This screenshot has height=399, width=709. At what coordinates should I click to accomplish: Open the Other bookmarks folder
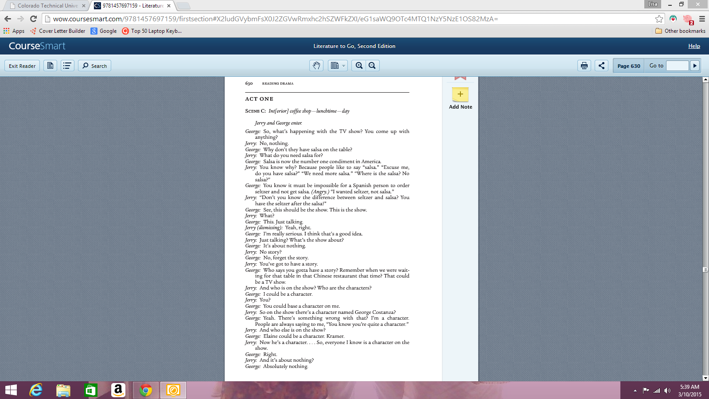click(680, 31)
